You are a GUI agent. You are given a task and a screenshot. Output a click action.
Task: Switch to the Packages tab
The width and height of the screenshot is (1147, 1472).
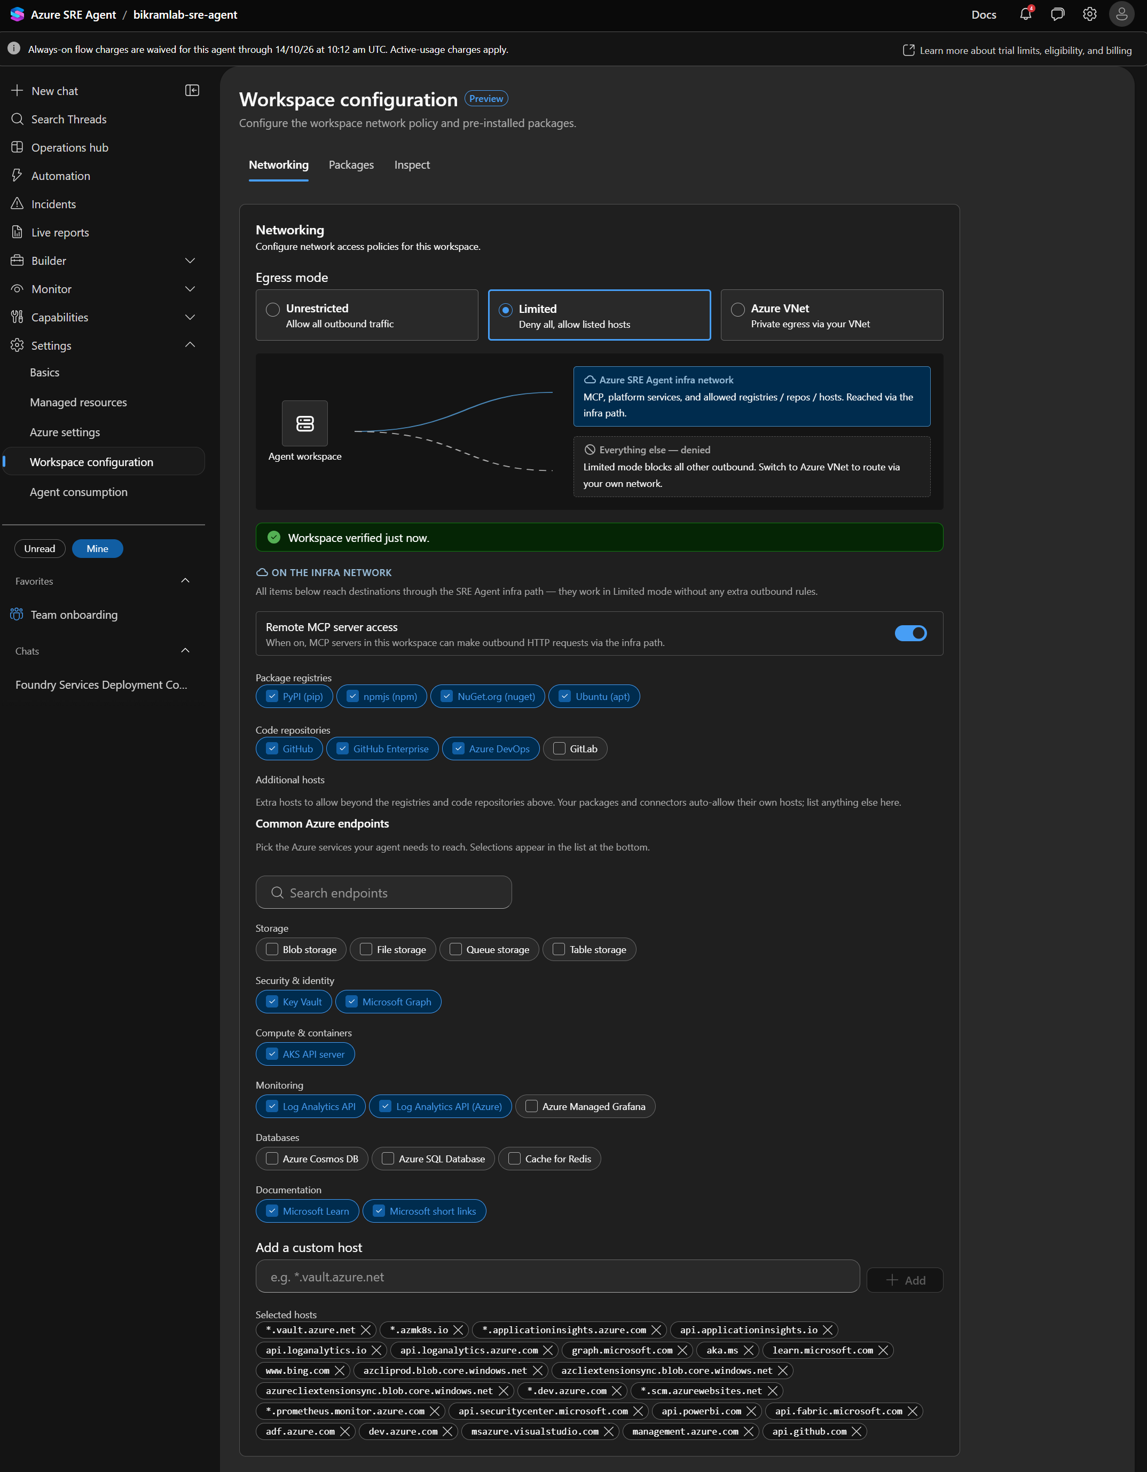tap(351, 165)
